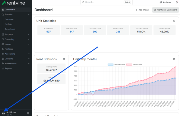The width and height of the screenshot is (180, 116).
Task: Toggle Vacant Units legend swatch
Action: [x=129, y=65]
